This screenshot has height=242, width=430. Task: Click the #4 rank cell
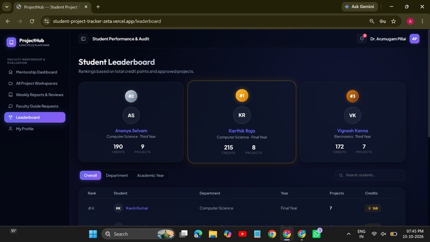click(91, 208)
